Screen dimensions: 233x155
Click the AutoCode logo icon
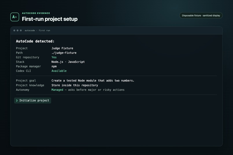(15, 17)
